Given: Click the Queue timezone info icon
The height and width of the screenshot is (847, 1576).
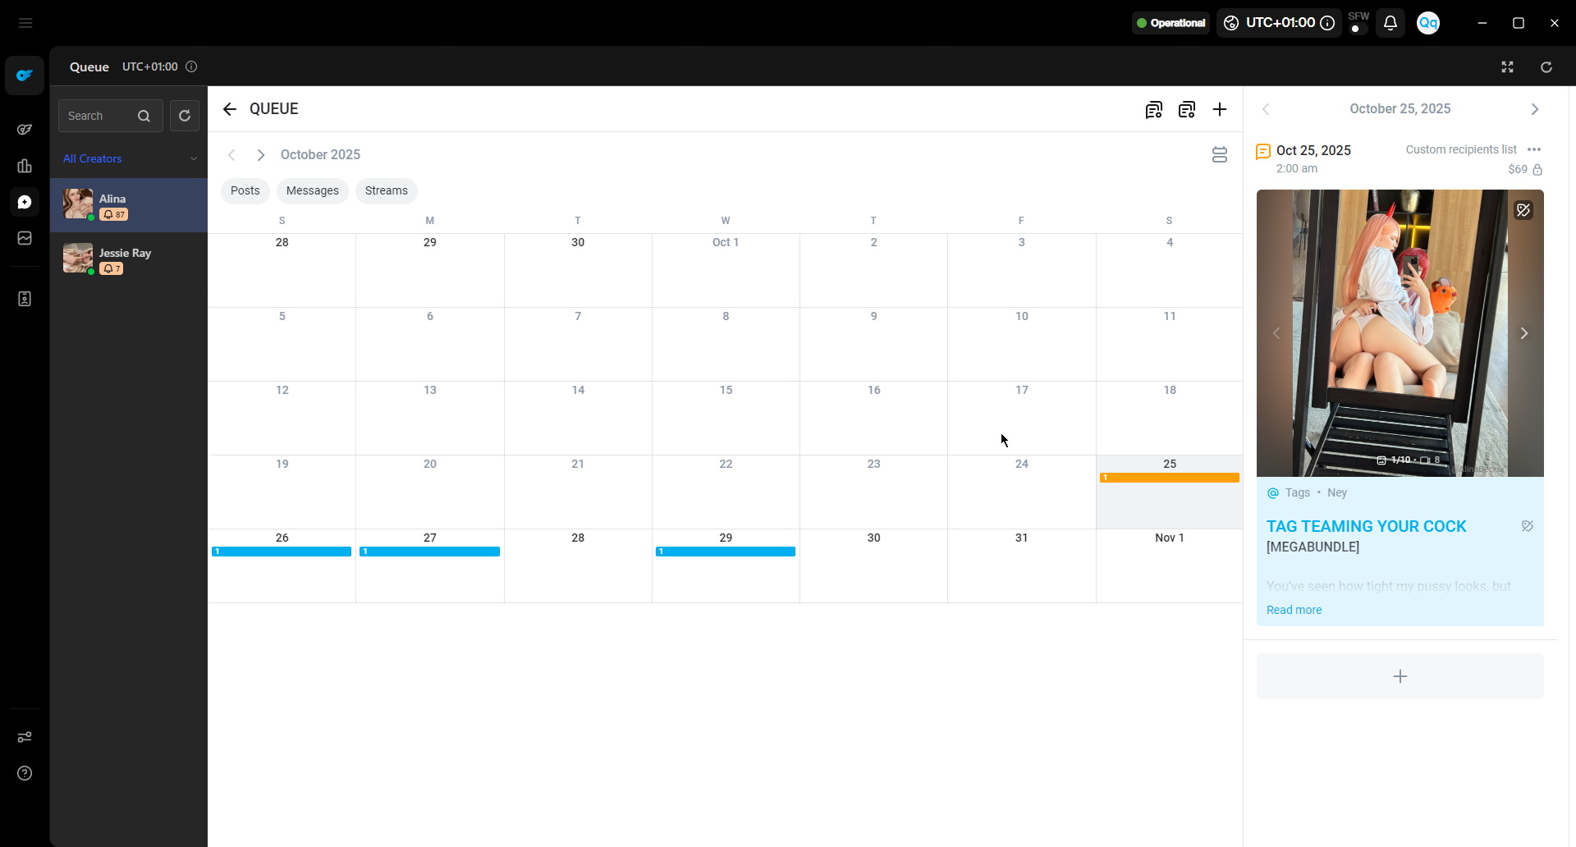Looking at the screenshot, I should tap(191, 66).
